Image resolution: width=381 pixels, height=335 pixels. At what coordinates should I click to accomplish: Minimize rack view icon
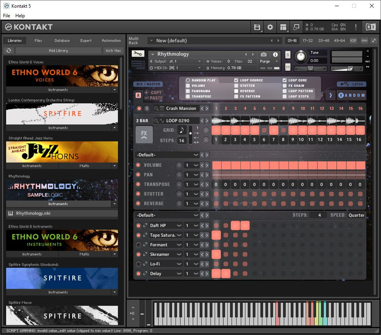tap(374, 41)
